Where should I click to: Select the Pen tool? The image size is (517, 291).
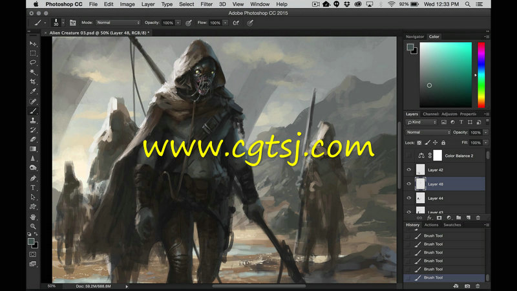(33, 178)
